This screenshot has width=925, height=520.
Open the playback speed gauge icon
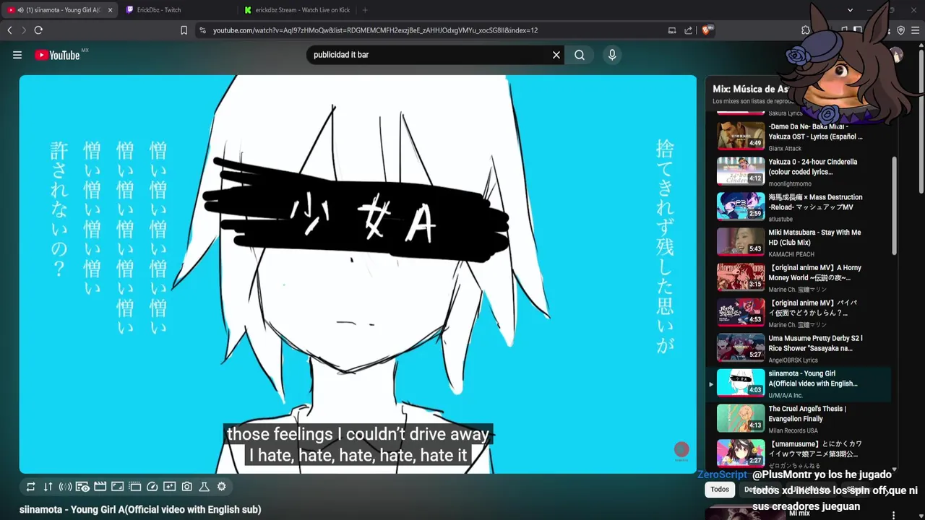[x=152, y=487]
